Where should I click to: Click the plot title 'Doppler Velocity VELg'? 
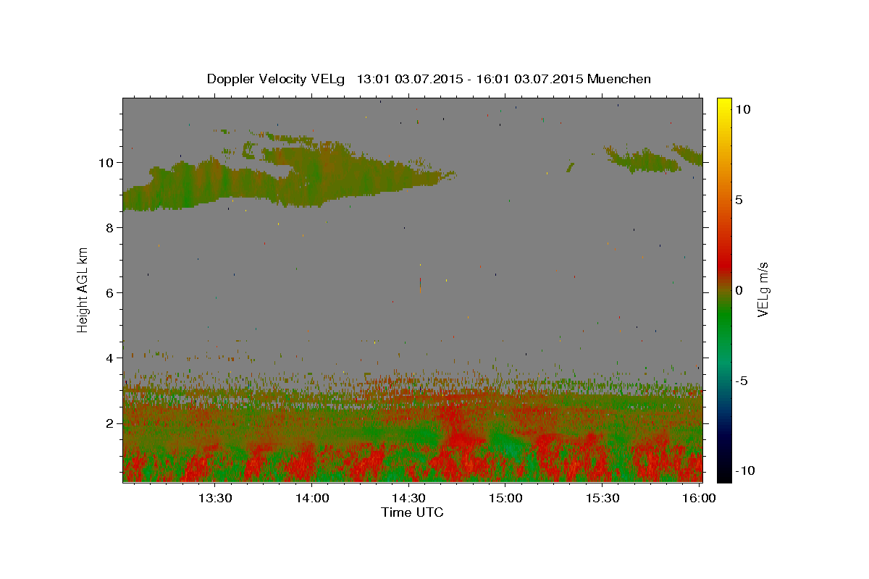point(276,79)
